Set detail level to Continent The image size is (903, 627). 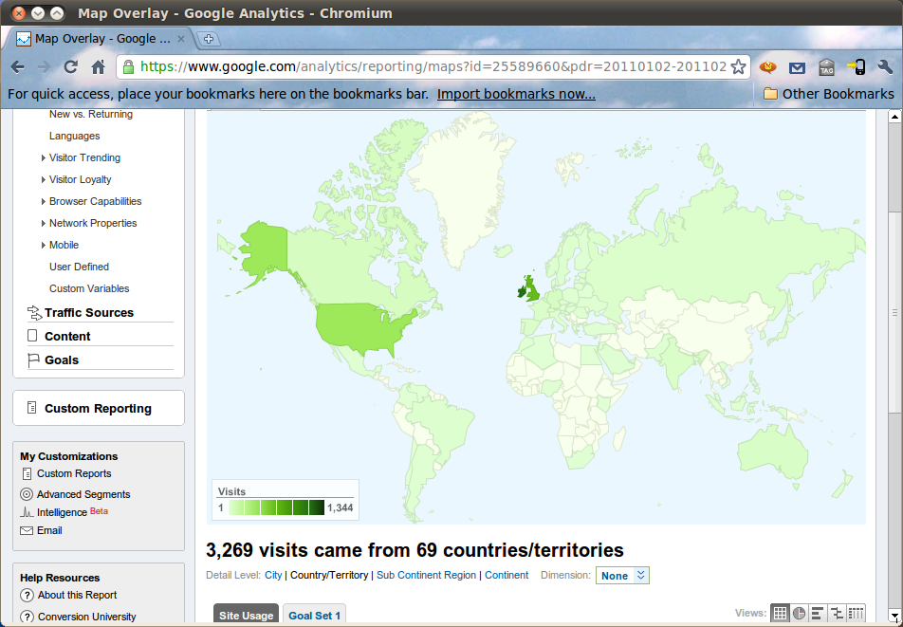point(507,575)
